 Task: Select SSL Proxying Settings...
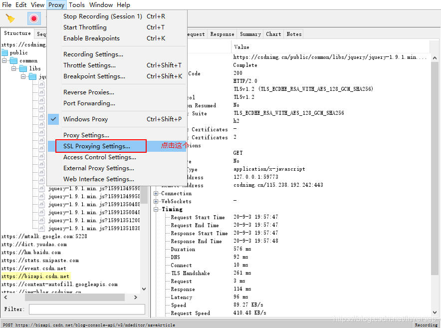[117, 146]
